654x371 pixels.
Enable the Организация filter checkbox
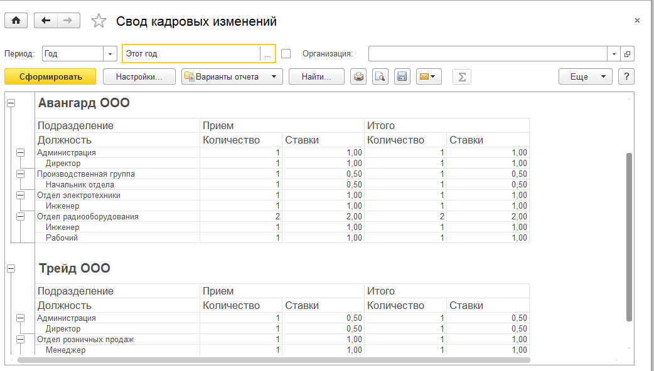coord(286,54)
